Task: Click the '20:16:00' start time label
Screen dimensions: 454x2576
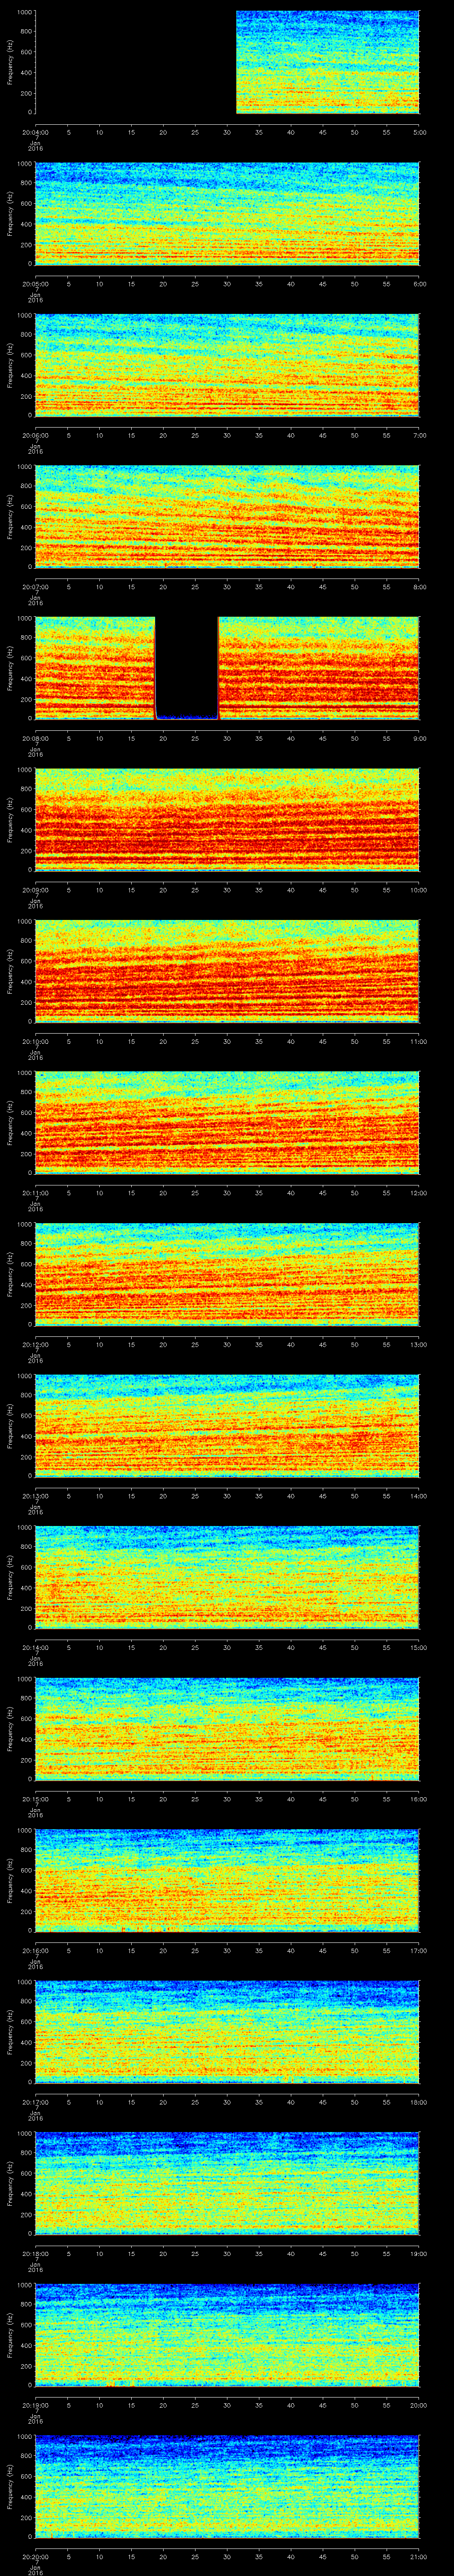Action: pyautogui.click(x=35, y=1950)
